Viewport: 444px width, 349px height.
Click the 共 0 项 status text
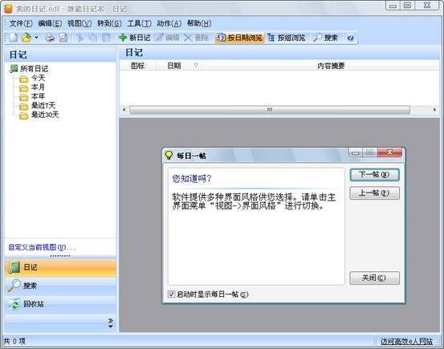point(14,341)
